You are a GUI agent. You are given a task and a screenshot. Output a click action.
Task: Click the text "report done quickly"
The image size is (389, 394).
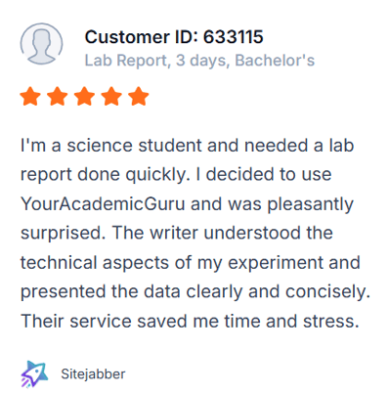coord(105,175)
